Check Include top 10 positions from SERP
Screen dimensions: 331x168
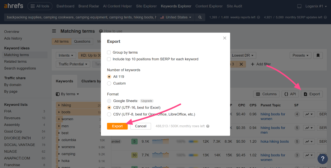[x=109, y=59]
